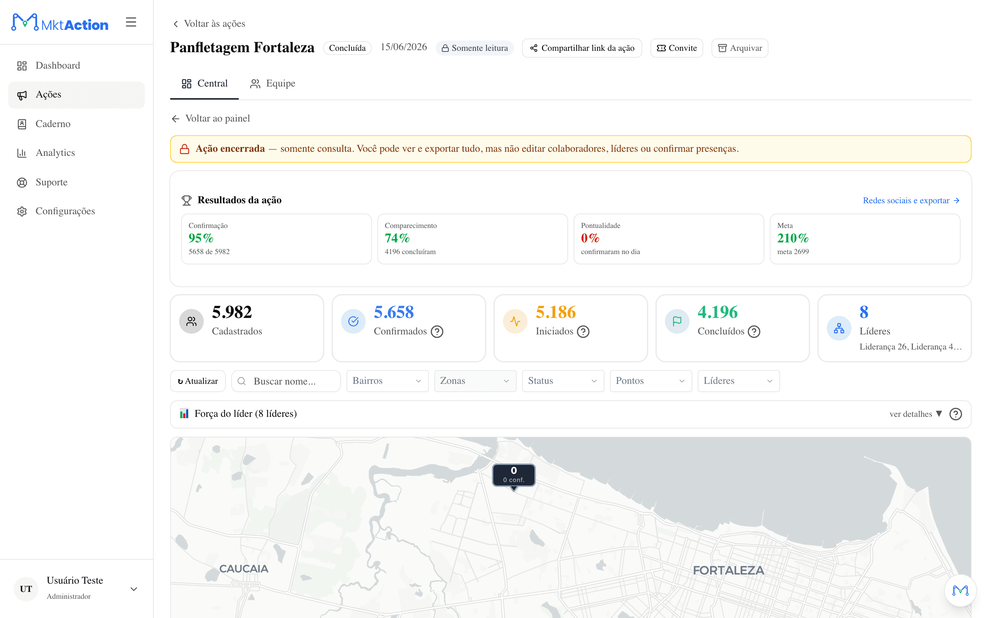Viewport: 988px width, 618px height.
Task: Open Configurações in the sidebar
Action: 77,211
